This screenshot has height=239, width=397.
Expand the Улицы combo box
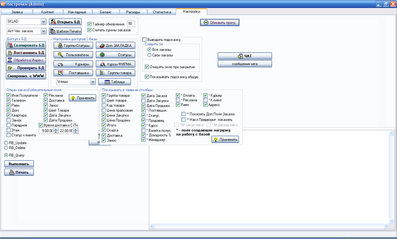[93, 82]
